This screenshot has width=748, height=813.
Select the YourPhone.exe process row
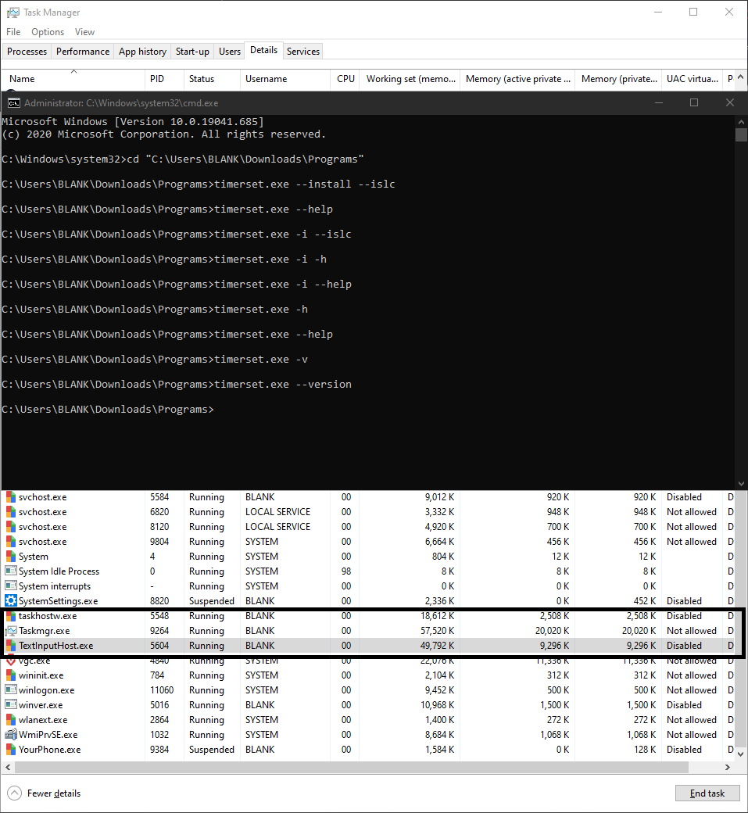(x=368, y=750)
